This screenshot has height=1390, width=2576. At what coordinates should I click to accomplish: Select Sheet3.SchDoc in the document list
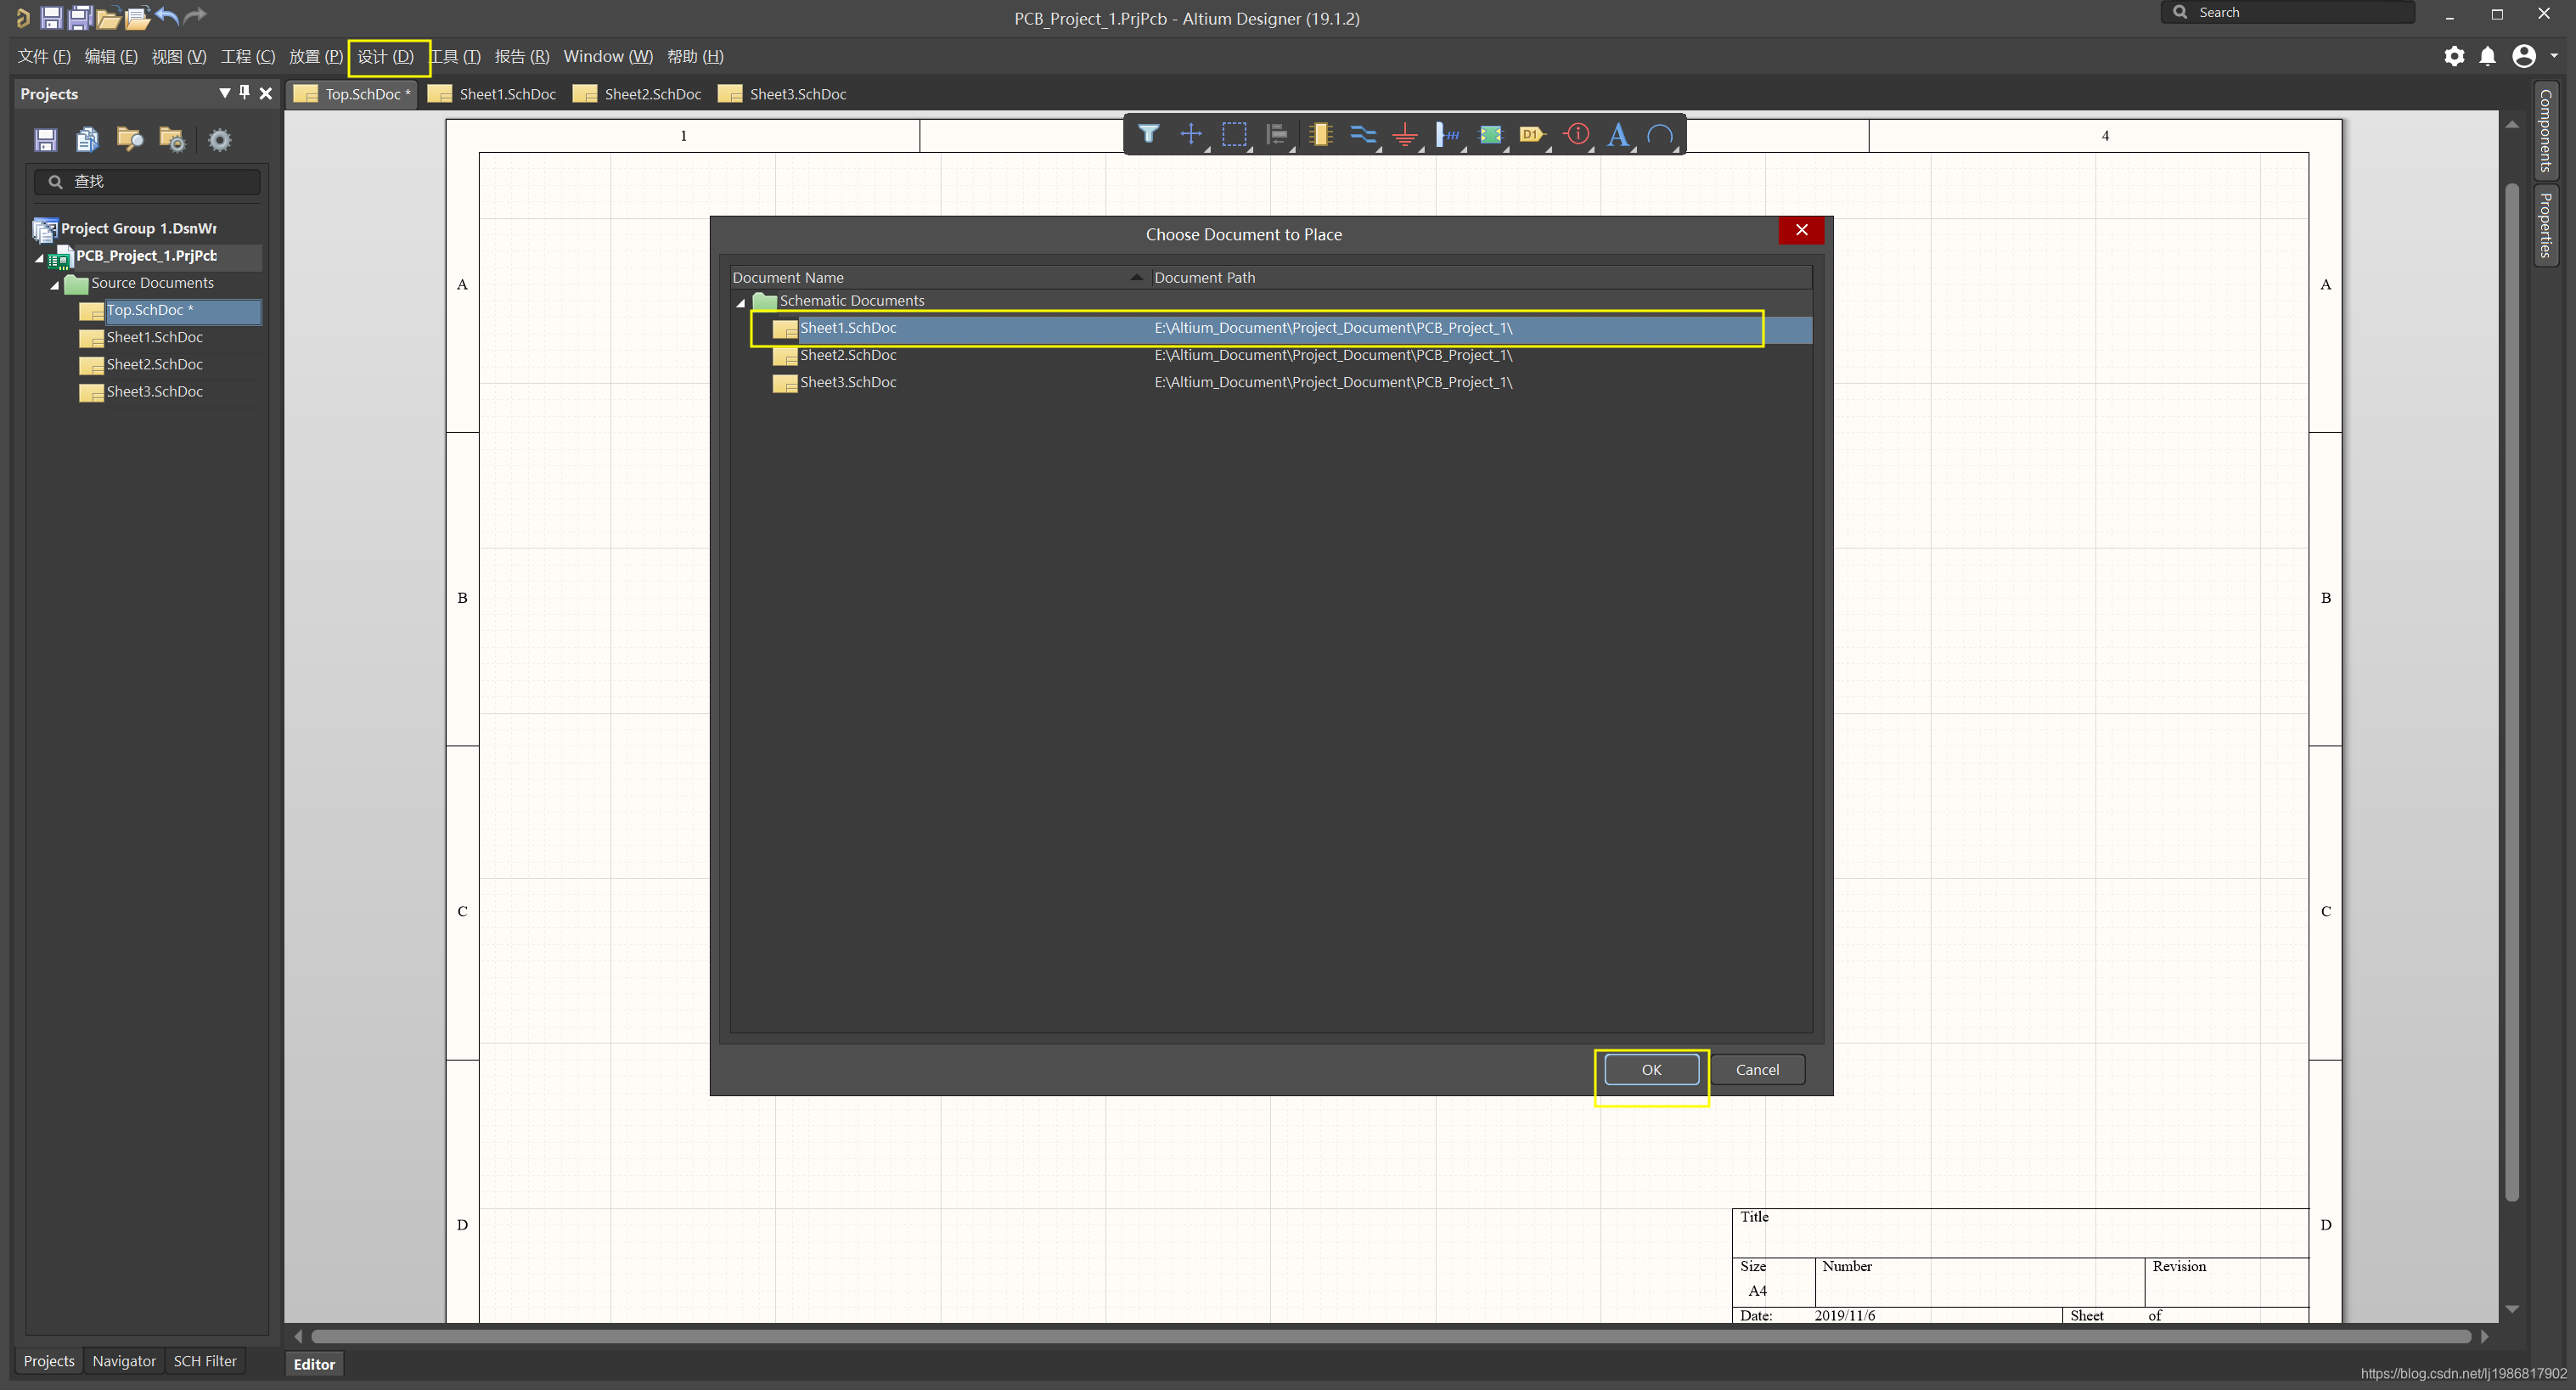pos(847,382)
